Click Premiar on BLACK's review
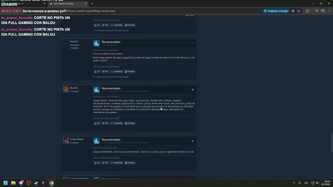333x187 pixels. point(130,123)
